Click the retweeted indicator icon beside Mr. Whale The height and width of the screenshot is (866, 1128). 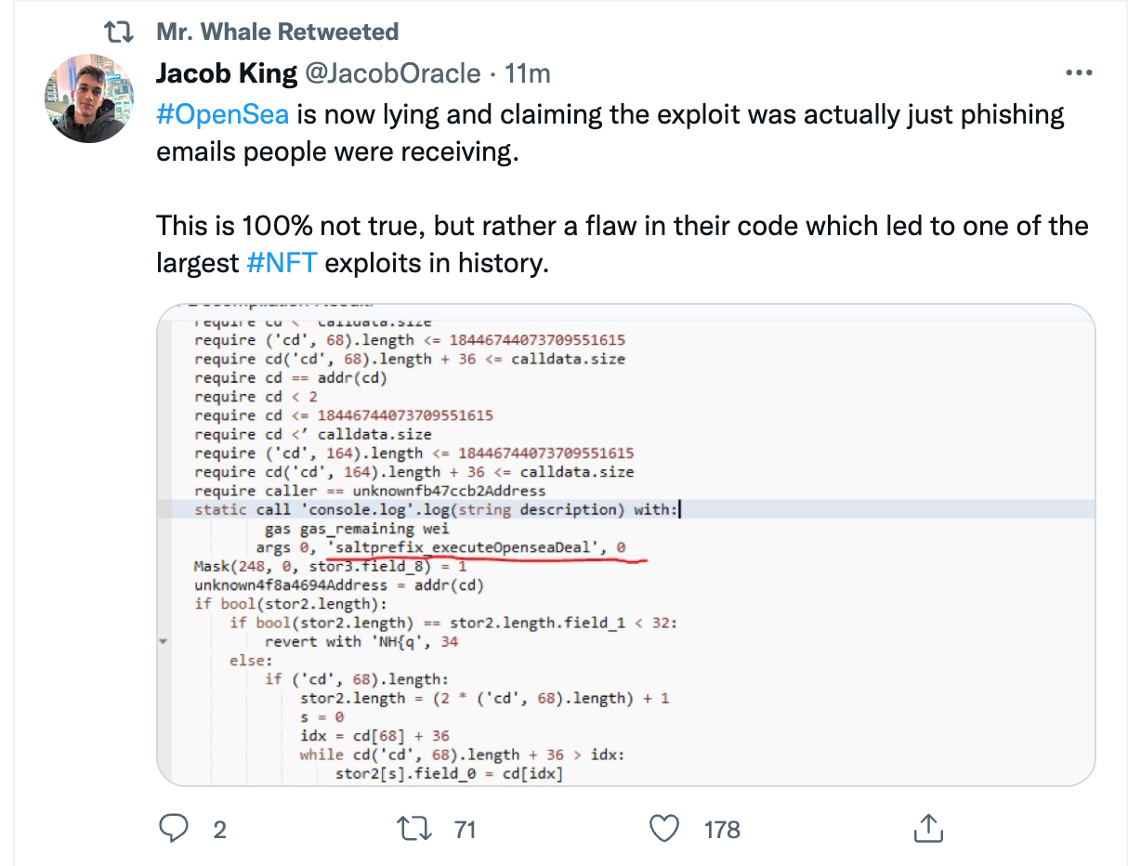point(117,33)
